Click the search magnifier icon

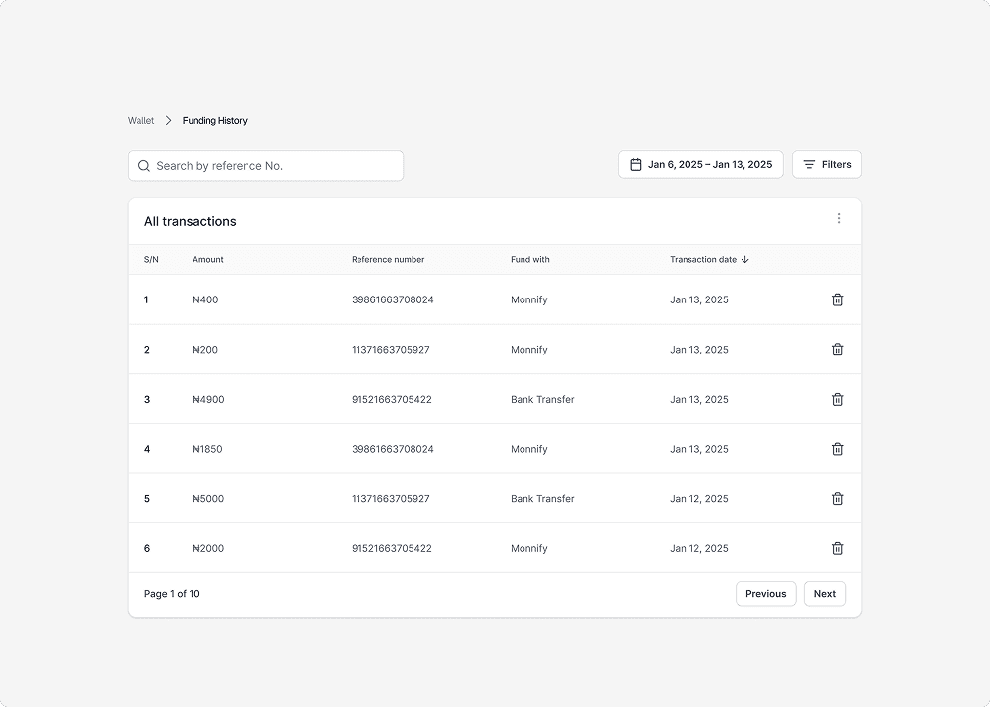144,166
